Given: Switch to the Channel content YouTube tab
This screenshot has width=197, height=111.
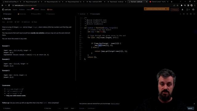Looking at the screenshot, I should coord(159,2).
